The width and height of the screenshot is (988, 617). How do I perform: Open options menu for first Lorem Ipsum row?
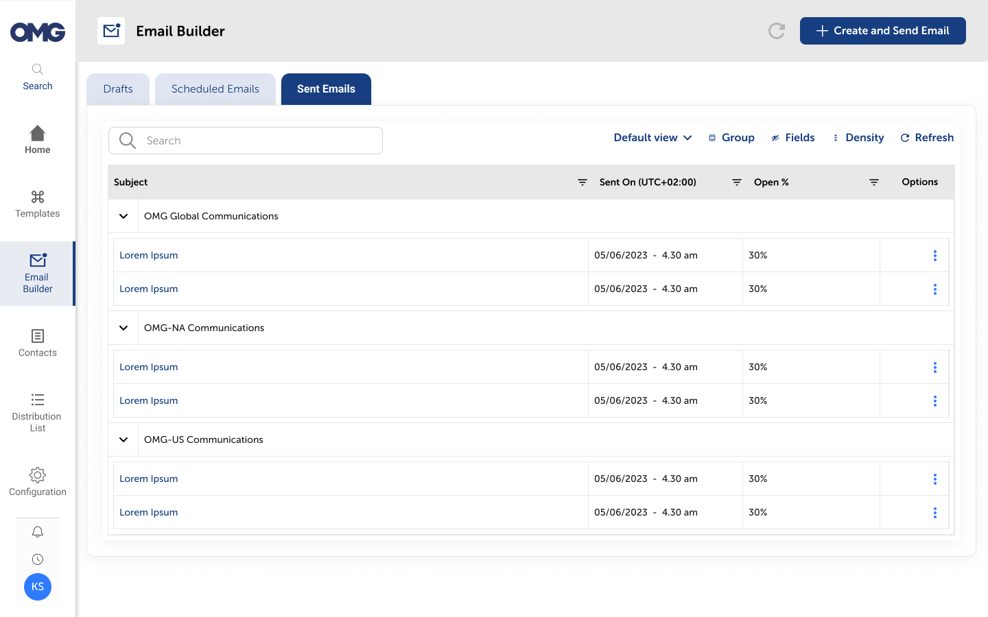[934, 256]
